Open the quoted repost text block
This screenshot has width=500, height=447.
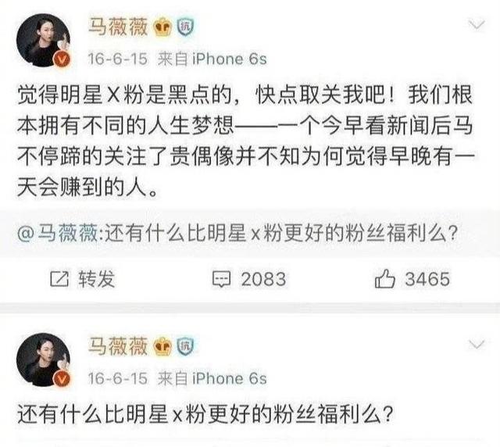click(x=250, y=234)
